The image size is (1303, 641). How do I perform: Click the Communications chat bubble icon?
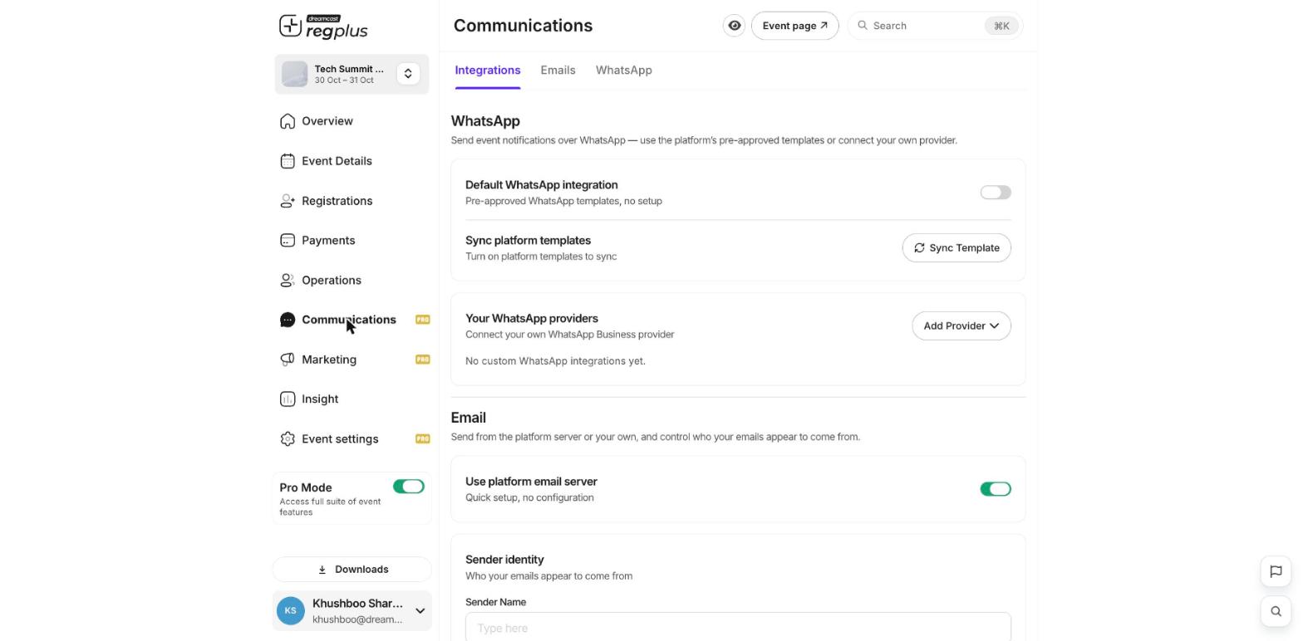click(288, 320)
